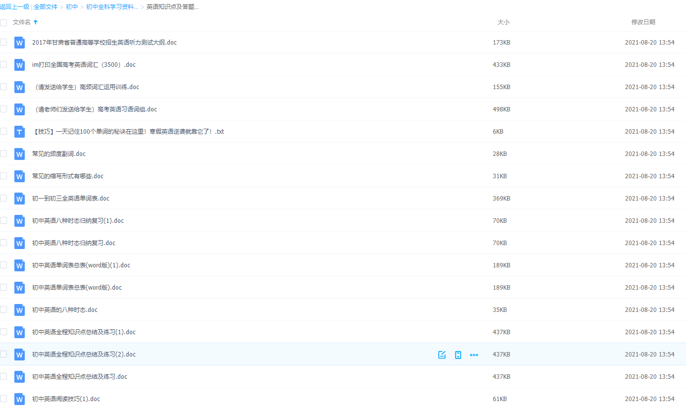Open the 初中全科学习资料 breadcrumb link
The width and height of the screenshot is (686, 407).
click(x=112, y=7)
